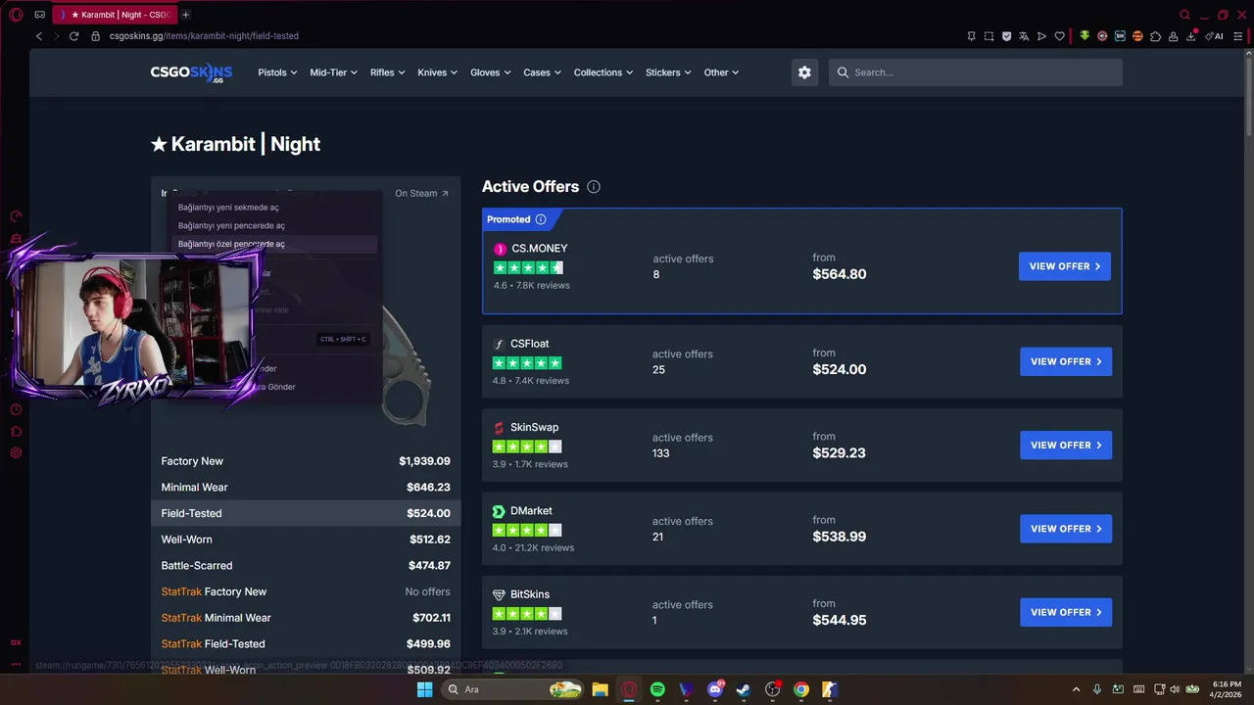Expand the Other dropdown menu
Image resolution: width=1254 pixels, height=705 pixels.
pos(721,72)
